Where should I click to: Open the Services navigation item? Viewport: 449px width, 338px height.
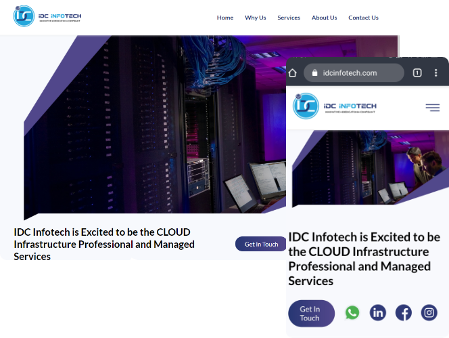coord(289,18)
